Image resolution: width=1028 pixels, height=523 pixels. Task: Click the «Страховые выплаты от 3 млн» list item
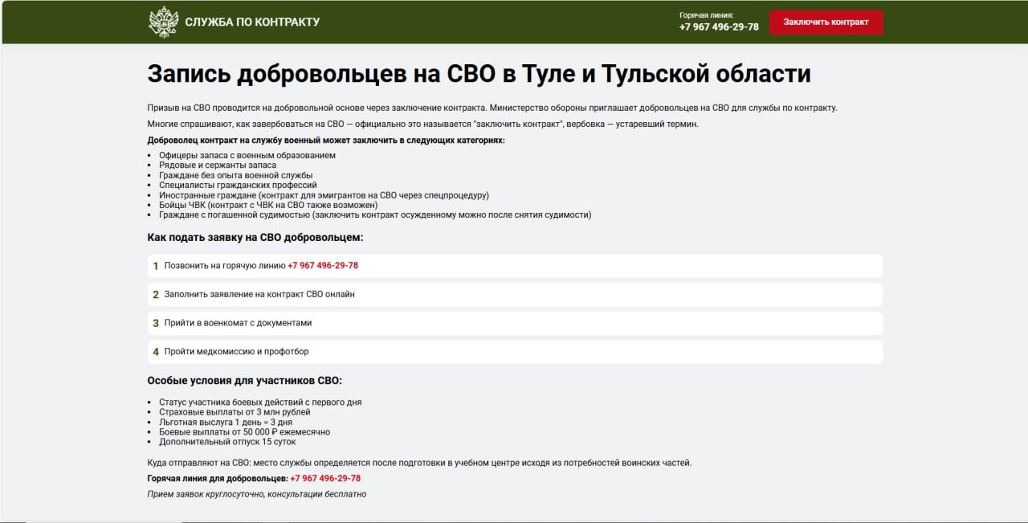point(235,412)
